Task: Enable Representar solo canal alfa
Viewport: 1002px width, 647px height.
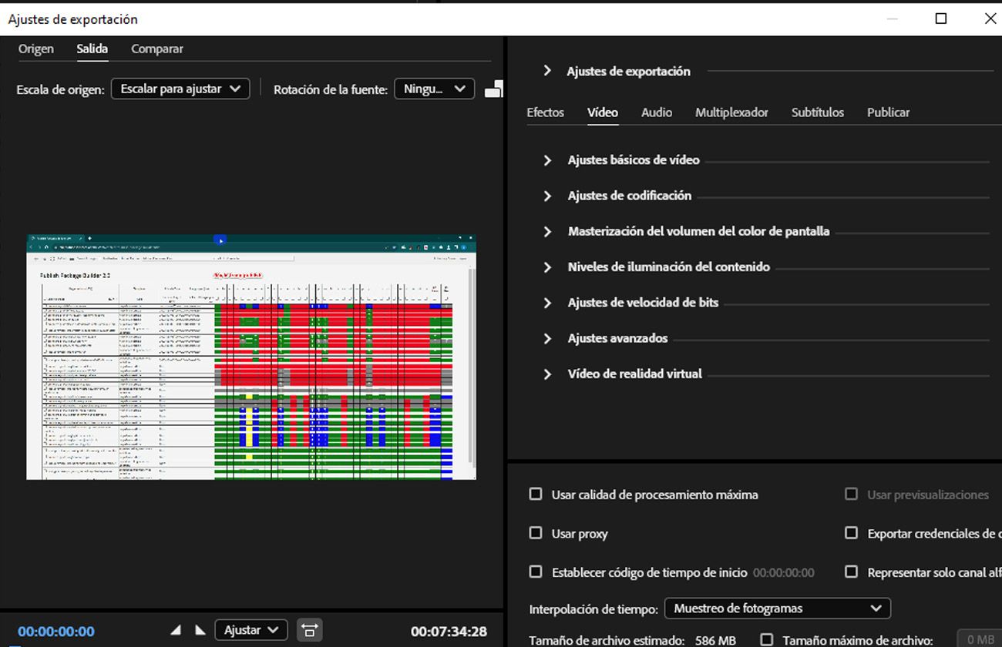Action: [852, 572]
